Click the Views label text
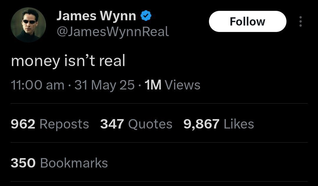The width and height of the screenshot is (318, 186). [x=182, y=85]
